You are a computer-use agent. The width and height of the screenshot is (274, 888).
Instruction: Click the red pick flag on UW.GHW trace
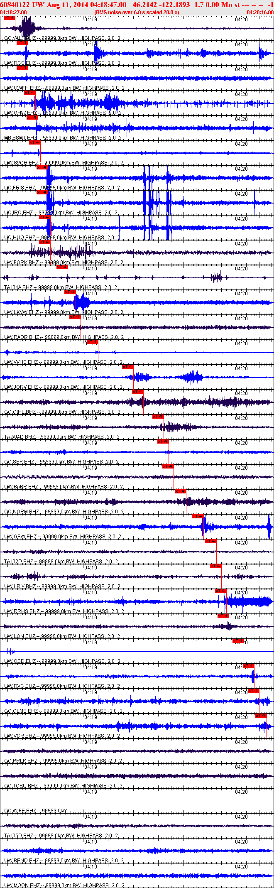30,93
